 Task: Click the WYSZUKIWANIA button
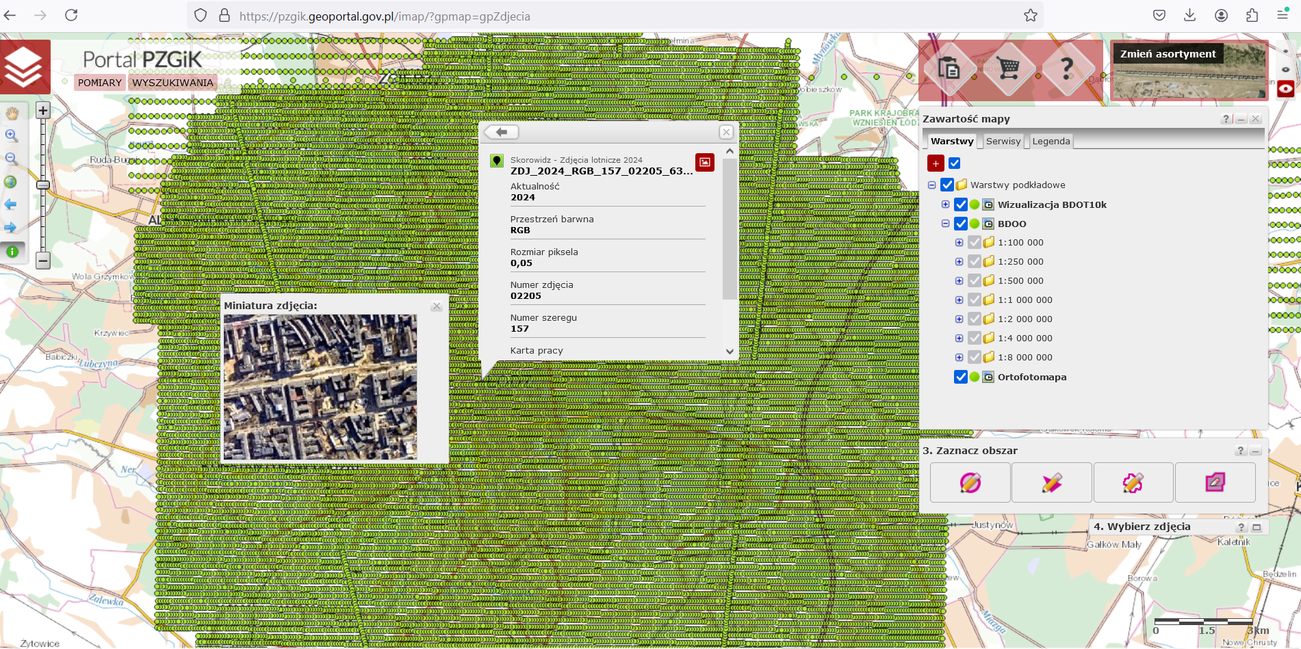pyautogui.click(x=172, y=83)
